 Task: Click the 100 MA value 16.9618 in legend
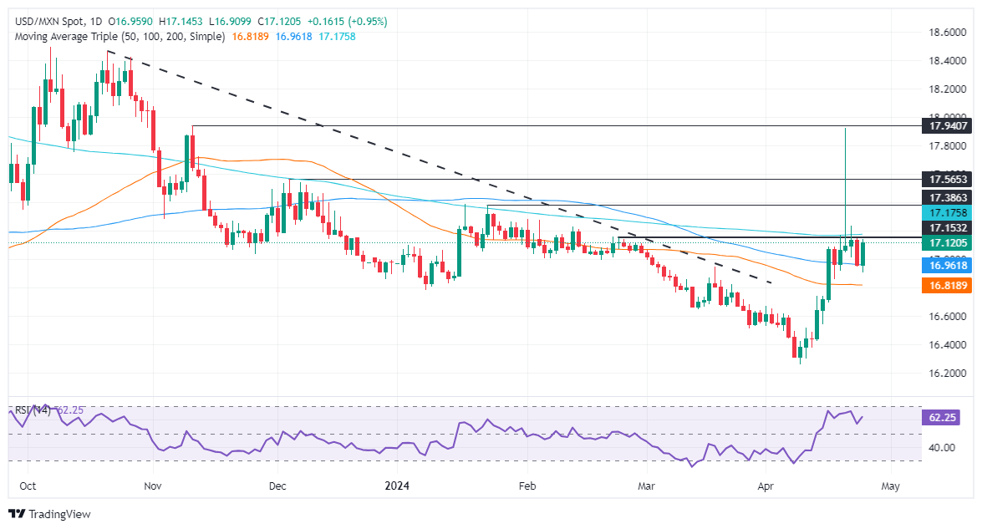point(293,36)
